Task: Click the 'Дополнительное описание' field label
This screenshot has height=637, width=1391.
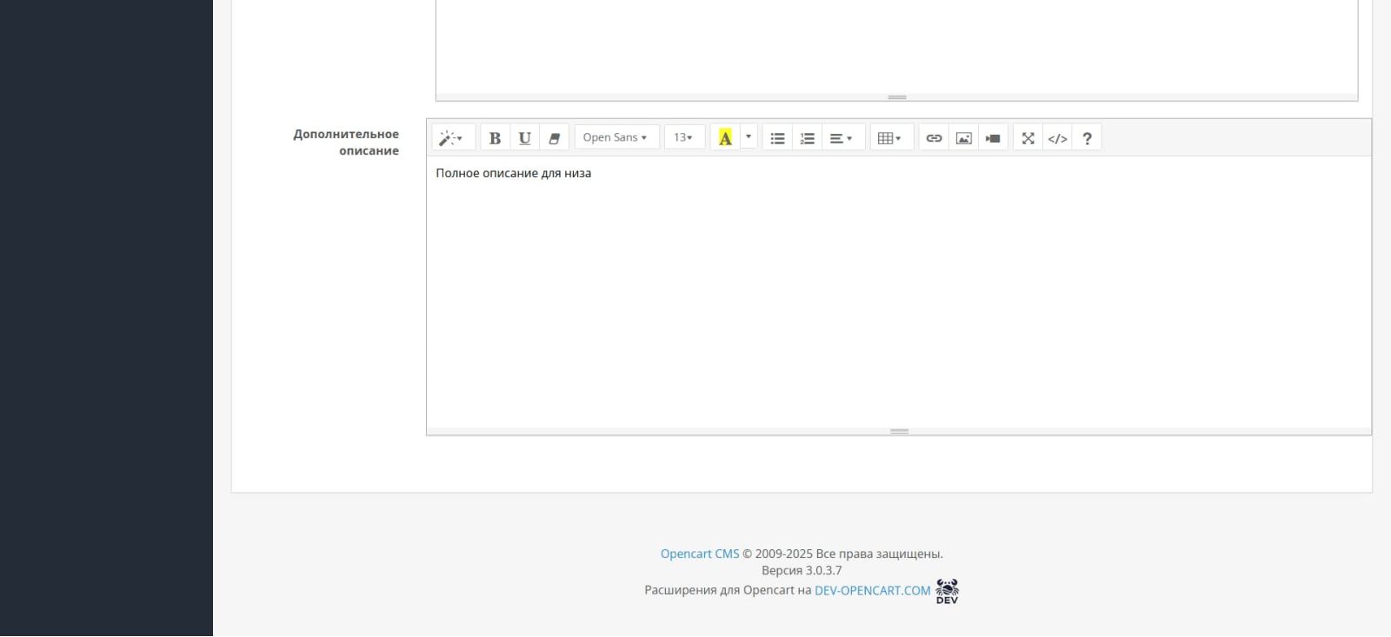Action: [346, 143]
